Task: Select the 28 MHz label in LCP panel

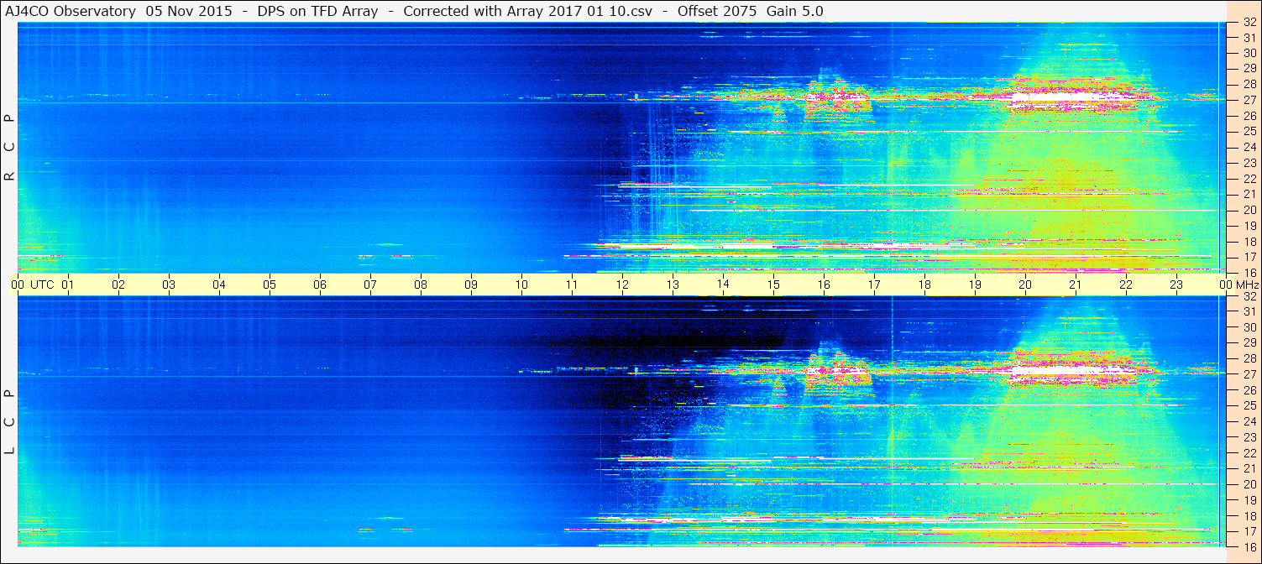Action: pyautogui.click(x=1249, y=358)
